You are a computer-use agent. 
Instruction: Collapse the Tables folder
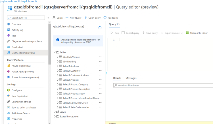[55, 52]
